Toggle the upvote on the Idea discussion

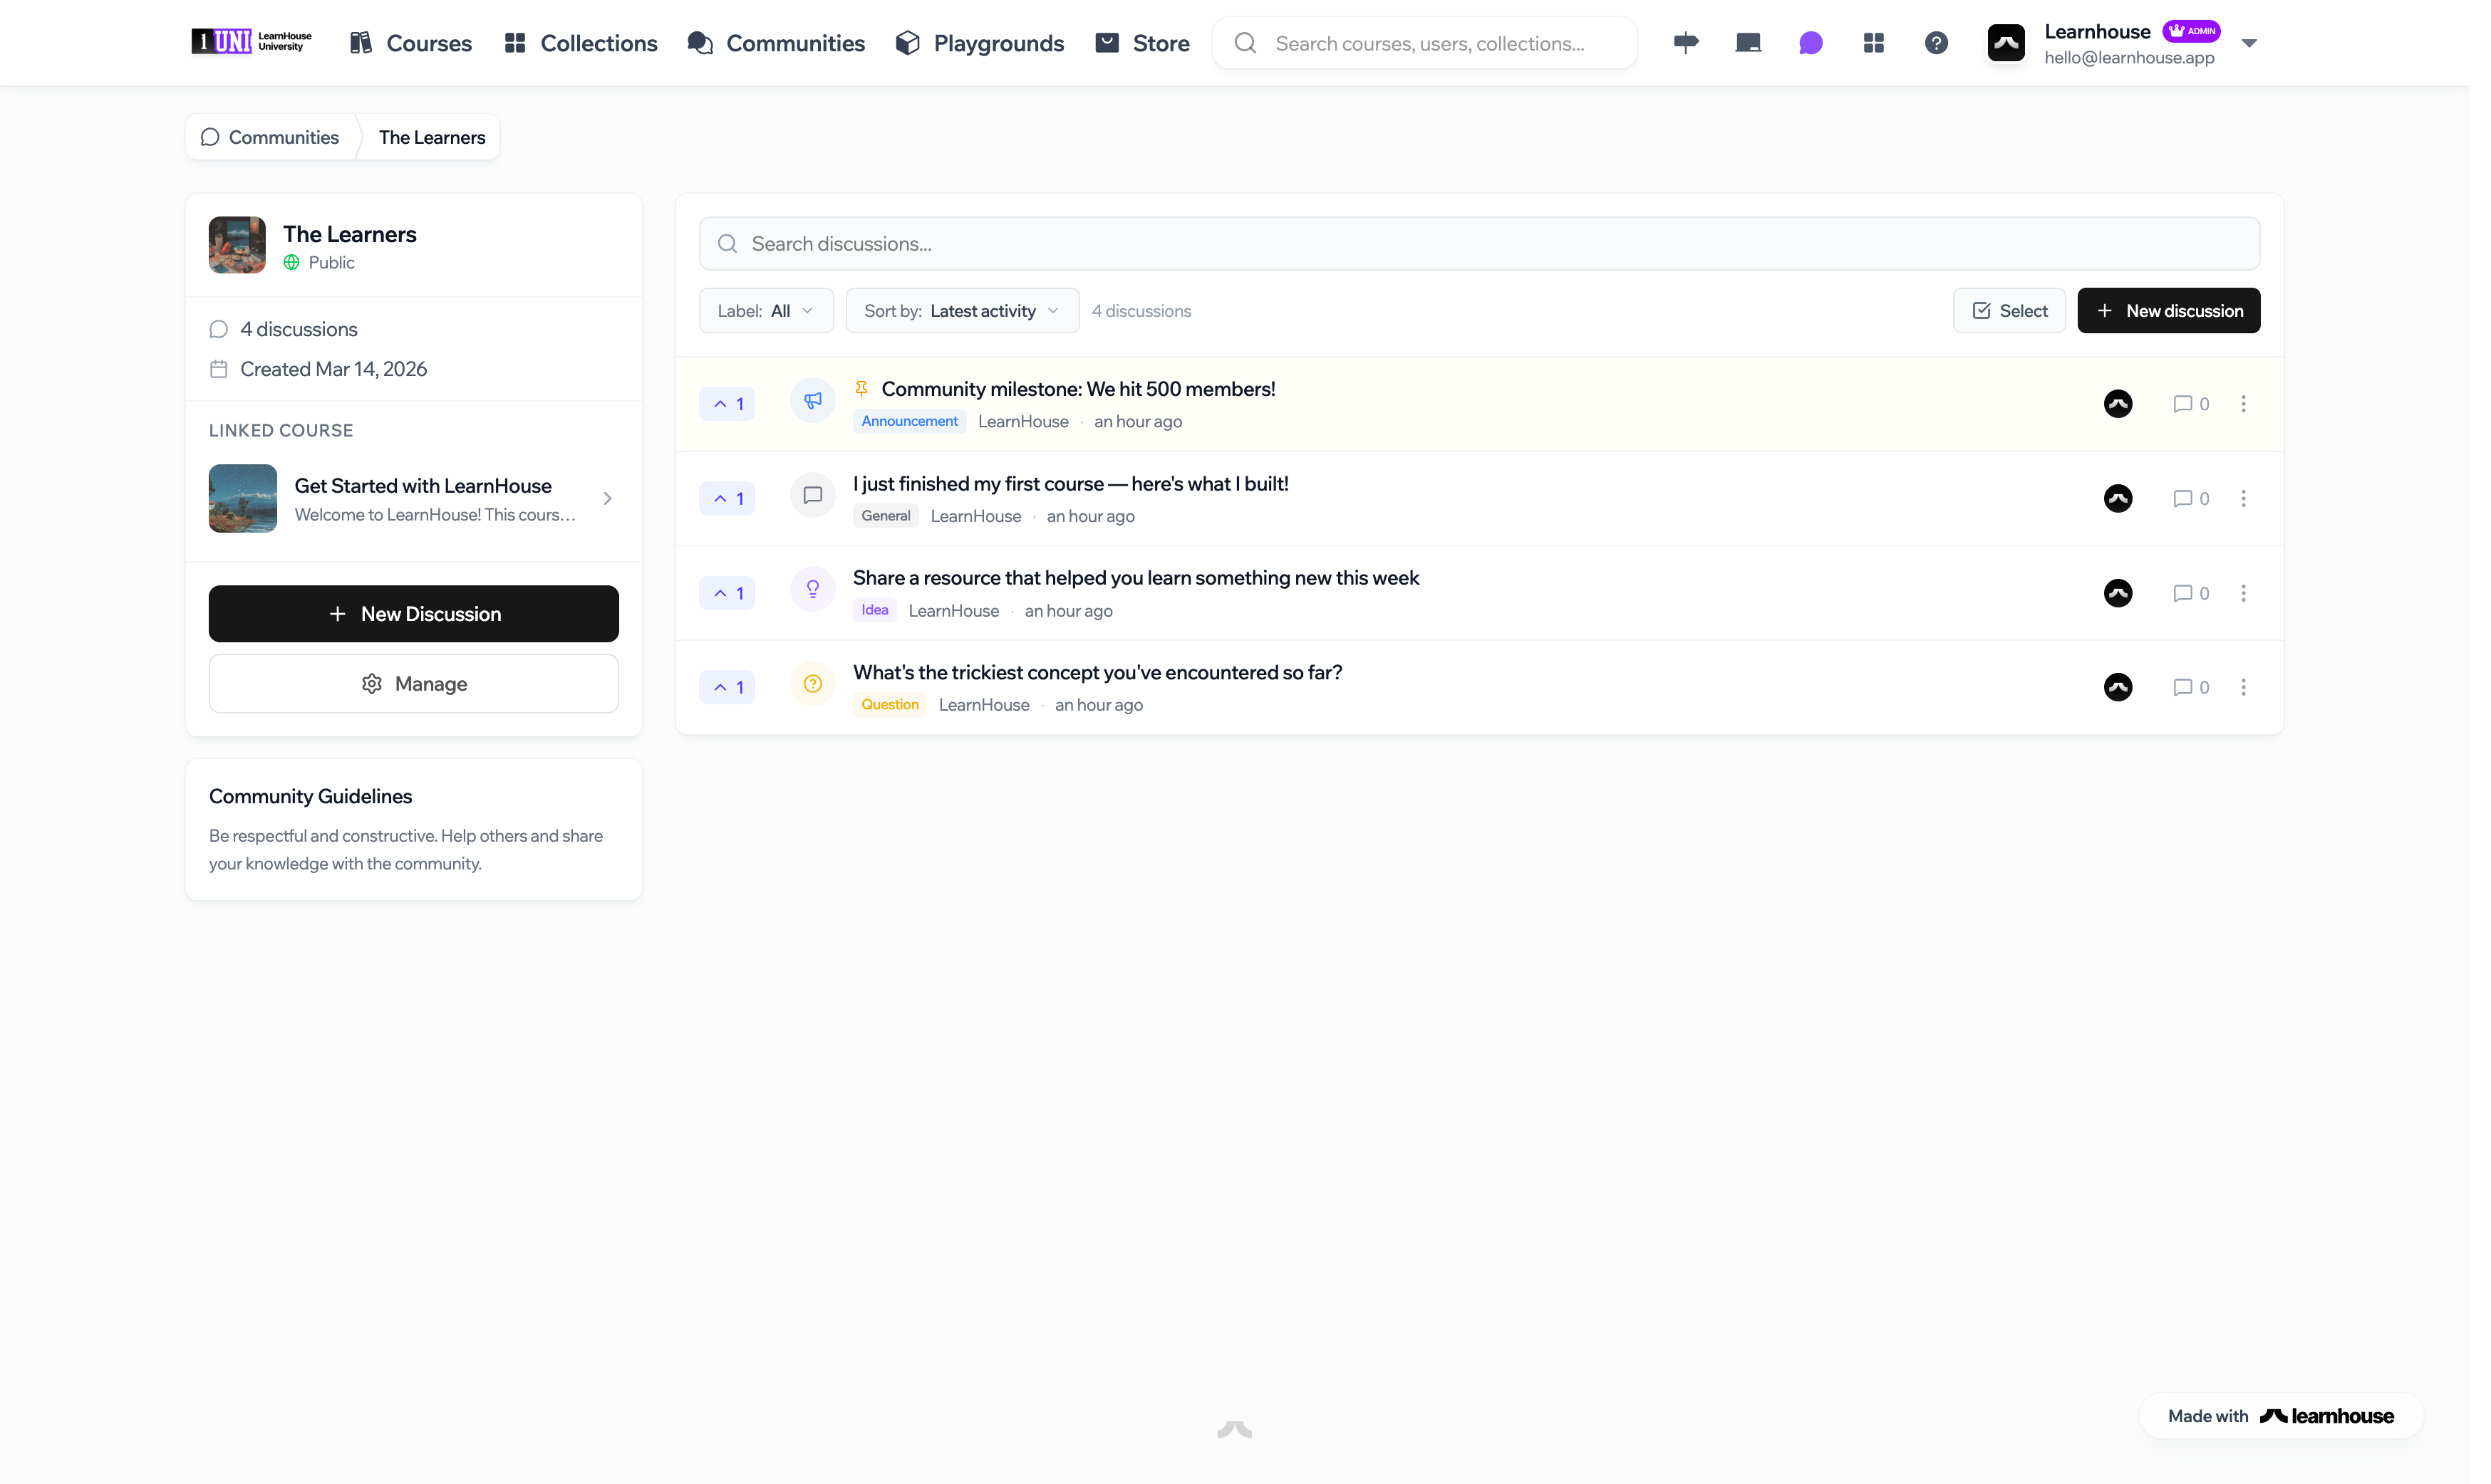[727, 592]
